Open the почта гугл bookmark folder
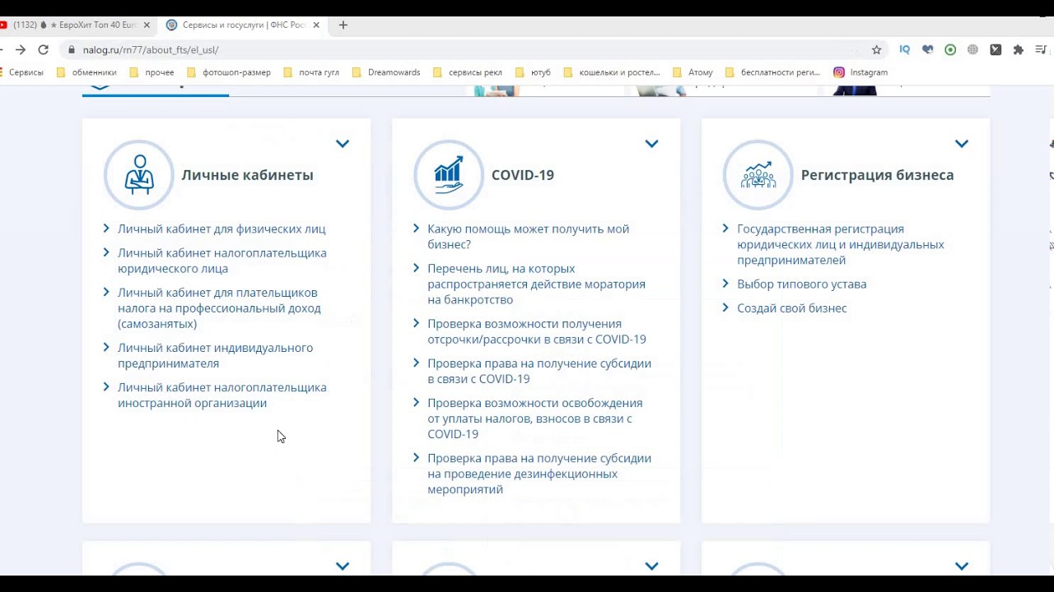The image size is (1054, 592). (x=311, y=72)
